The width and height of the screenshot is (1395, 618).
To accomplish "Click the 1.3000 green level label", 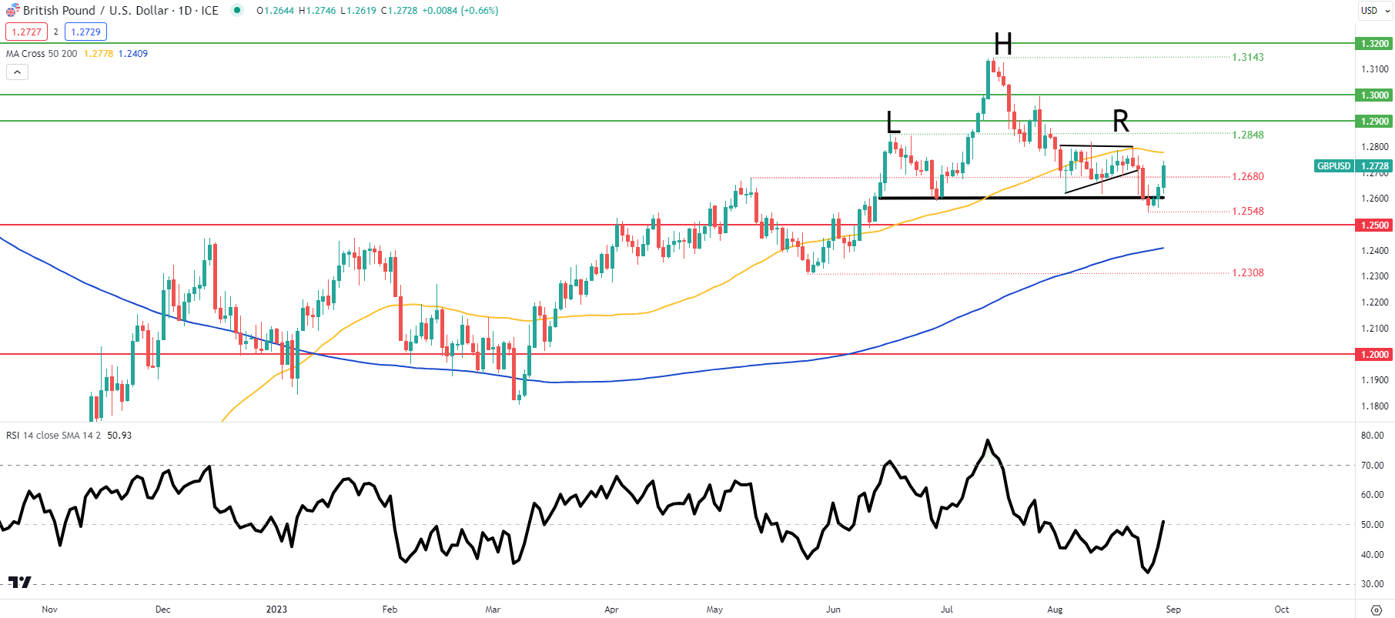I will pos(1374,95).
